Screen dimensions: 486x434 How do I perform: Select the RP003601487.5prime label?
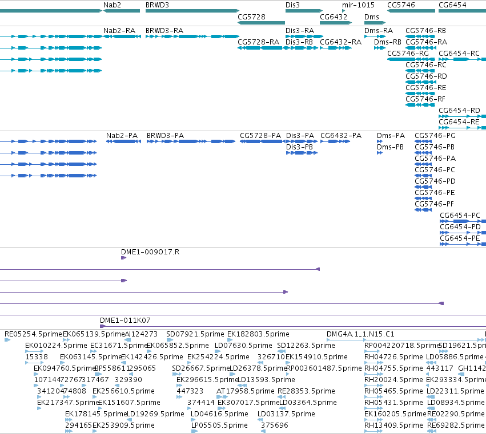coord(324,368)
